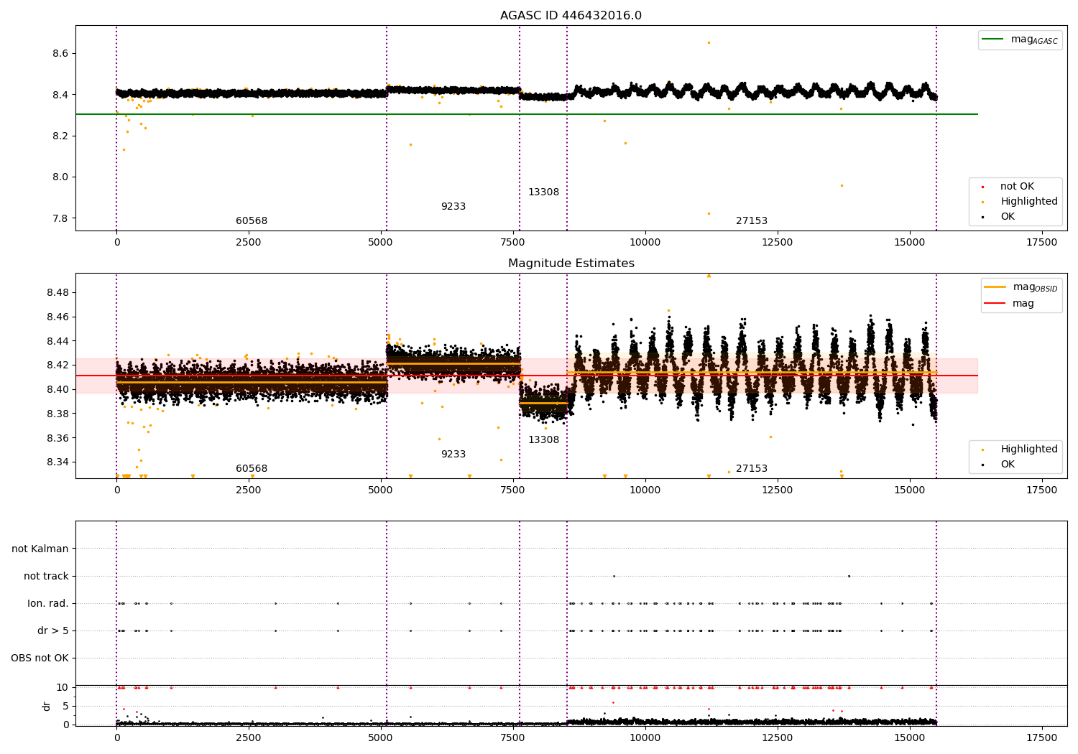The width and height of the screenshot is (1078, 754).
Task: Click x-axis tick 5000 in the dr plot
Action: [x=381, y=737]
